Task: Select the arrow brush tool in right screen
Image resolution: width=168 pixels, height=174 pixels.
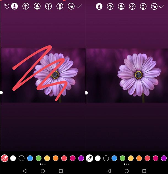Action: pos(110,6)
